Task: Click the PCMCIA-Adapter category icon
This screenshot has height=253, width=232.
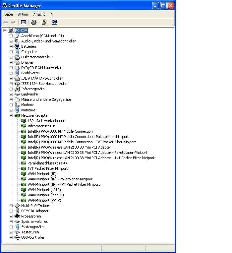Action: (17, 211)
